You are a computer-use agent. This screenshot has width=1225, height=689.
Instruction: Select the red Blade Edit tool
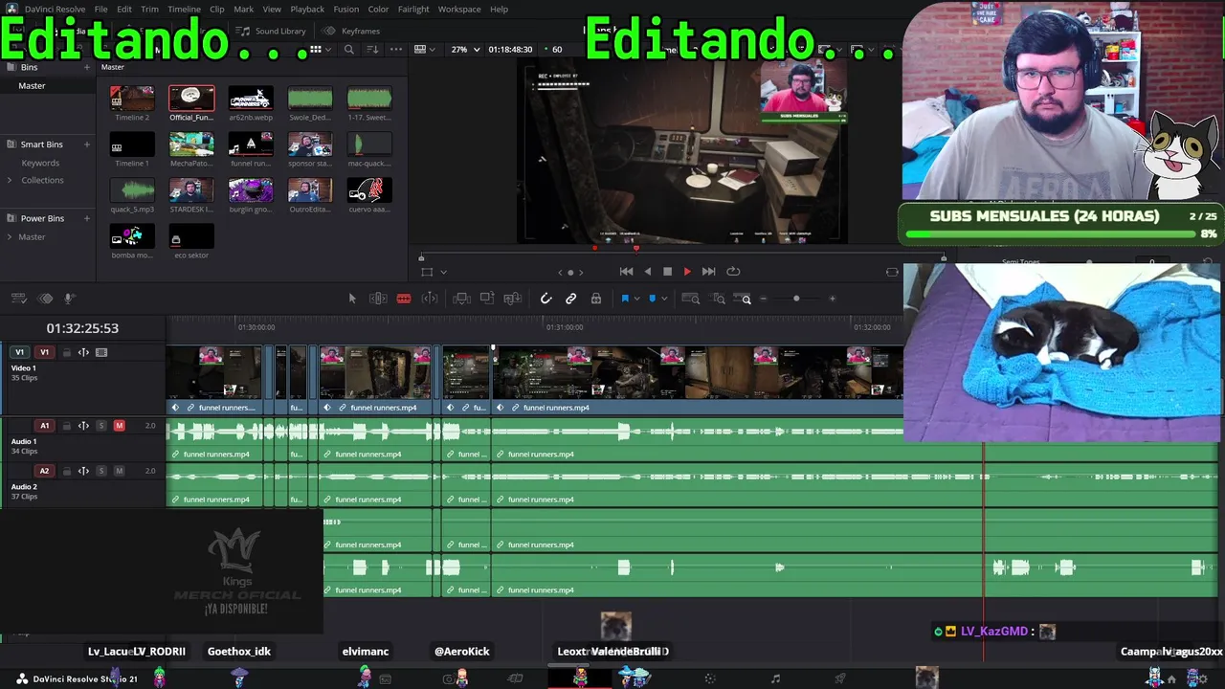coord(404,299)
